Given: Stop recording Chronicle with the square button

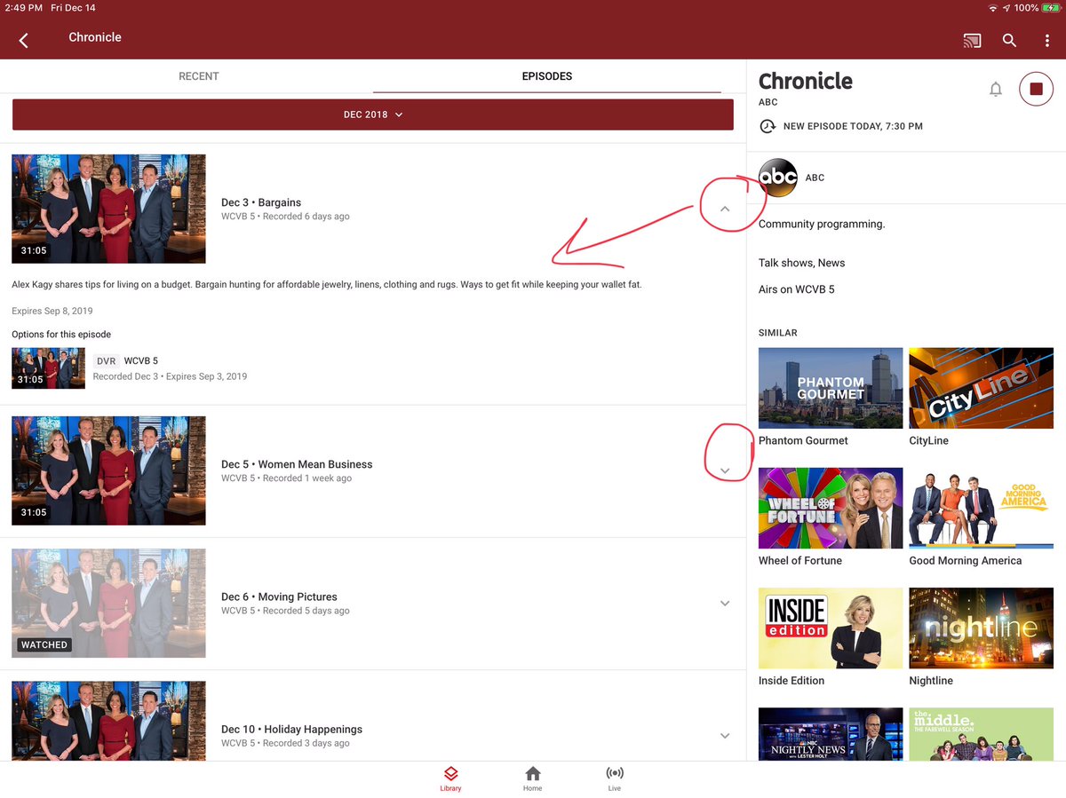Looking at the screenshot, I should click(x=1036, y=89).
